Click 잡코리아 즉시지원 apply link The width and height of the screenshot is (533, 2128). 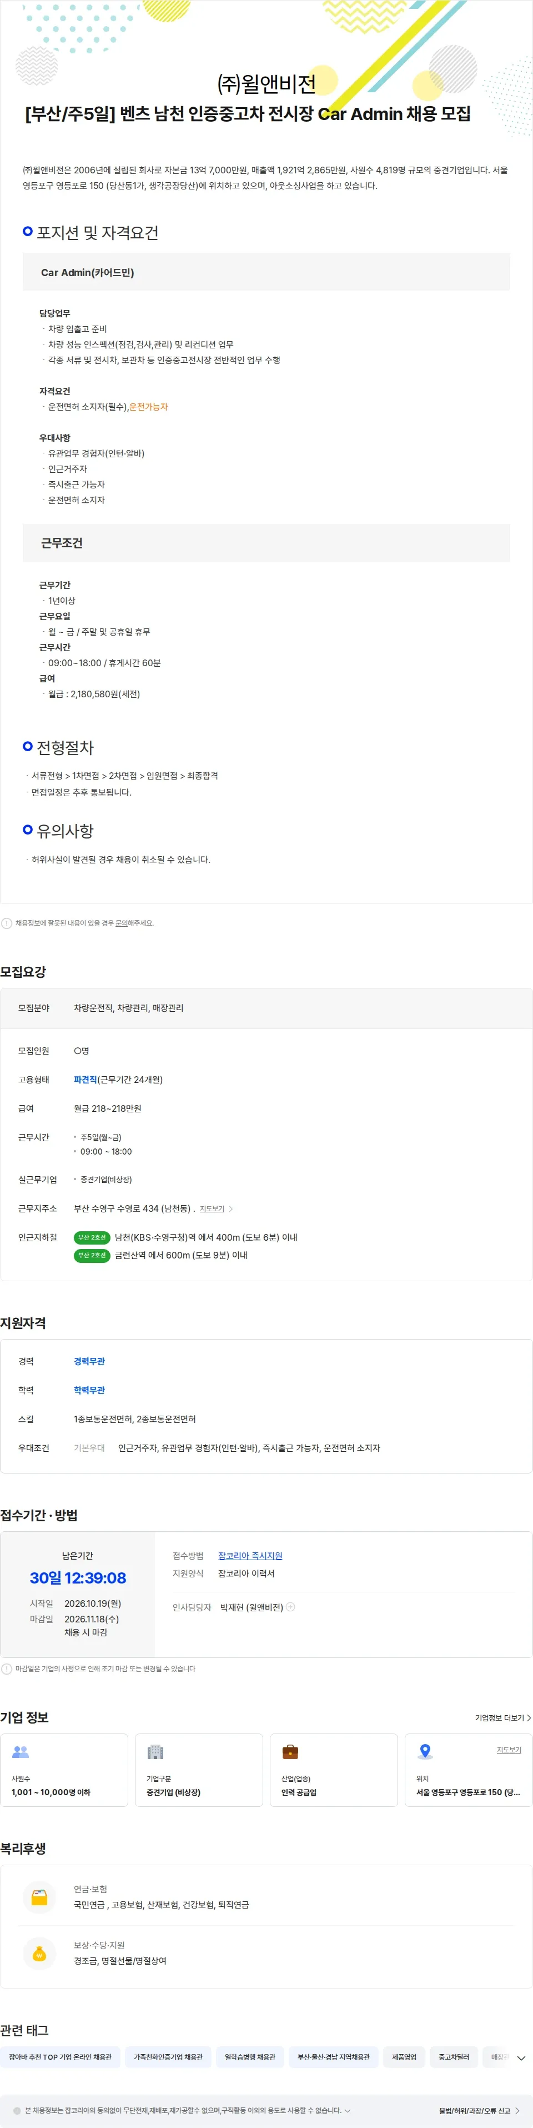[x=250, y=1556]
